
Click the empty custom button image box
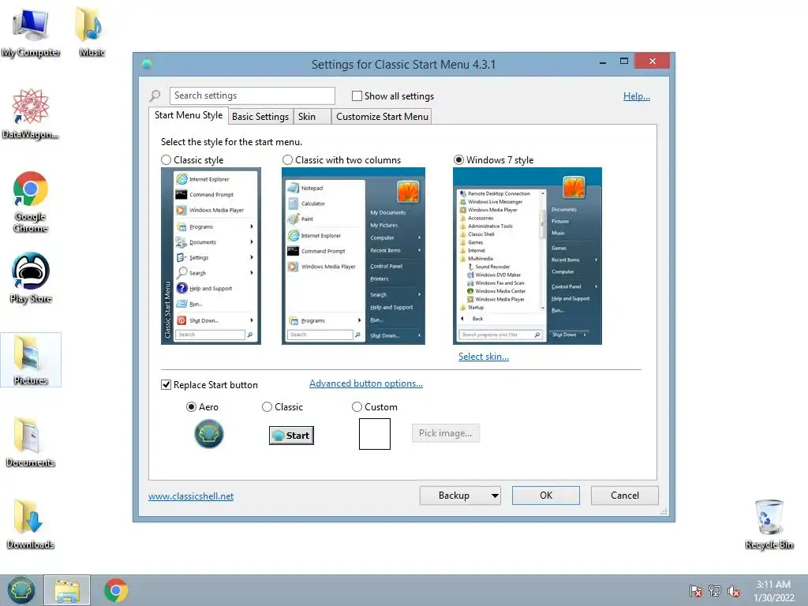pos(375,434)
